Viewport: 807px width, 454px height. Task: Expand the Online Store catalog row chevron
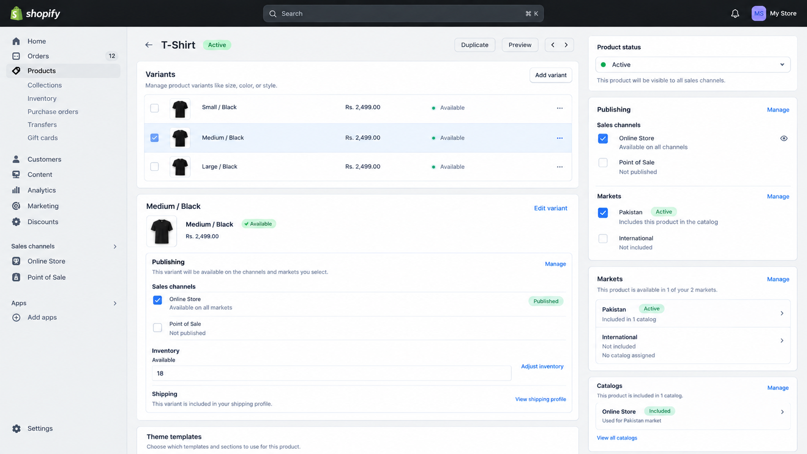(782, 412)
